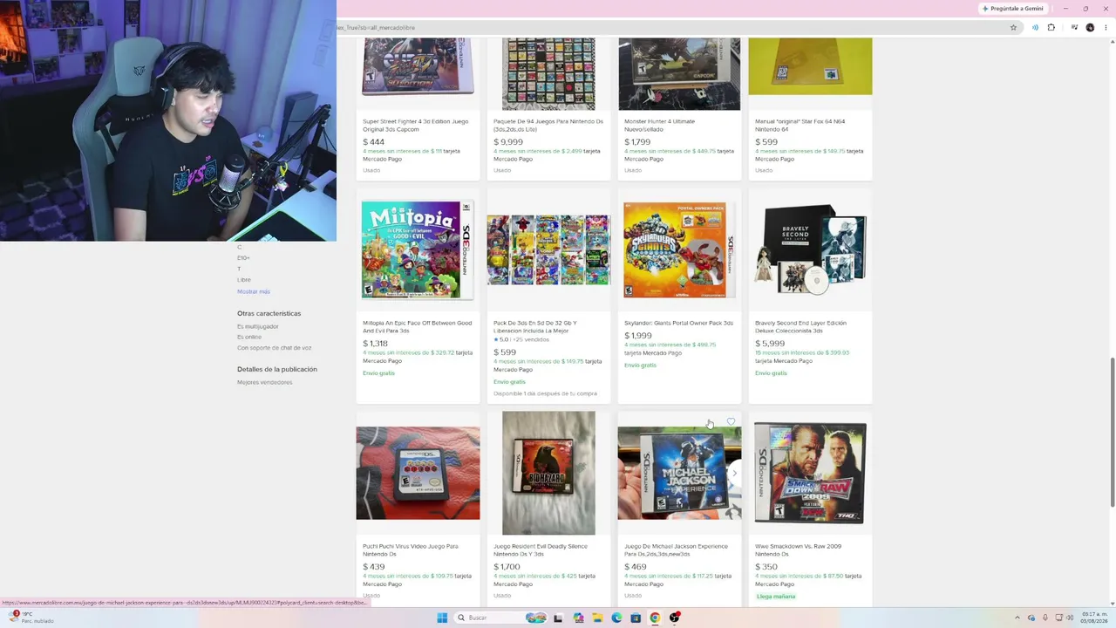Screen dimensions: 1116x628
Task: Switch to Google Chrome in the taskbar
Action: point(655,618)
